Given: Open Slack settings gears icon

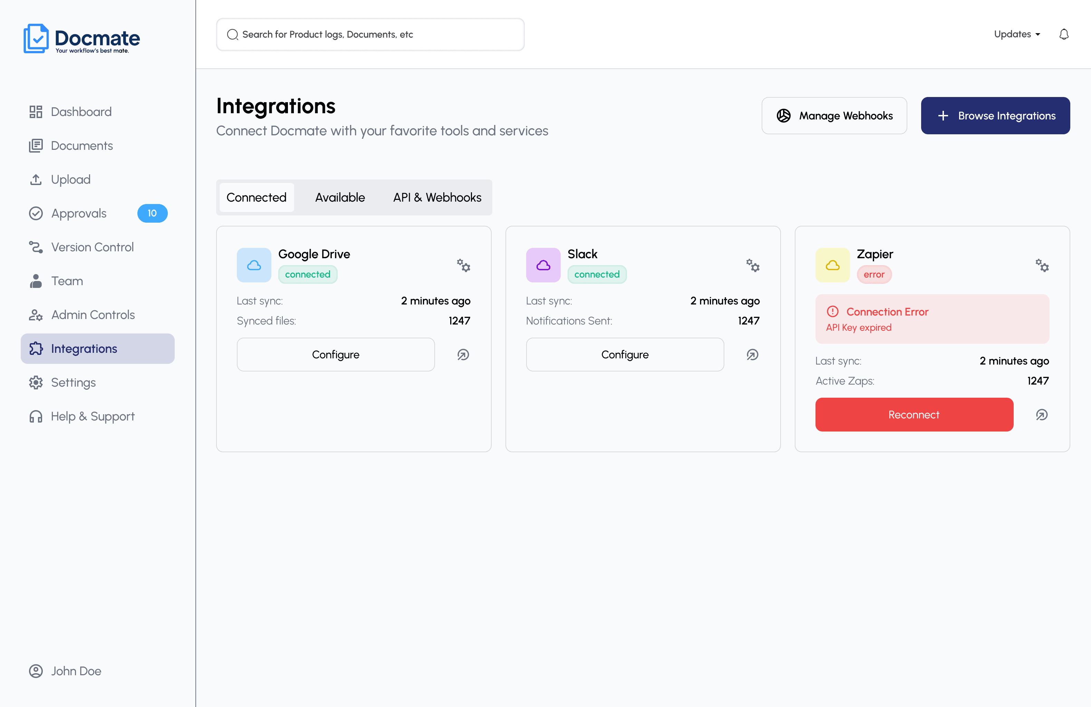Looking at the screenshot, I should pyautogui.click(x=753, y=265).
